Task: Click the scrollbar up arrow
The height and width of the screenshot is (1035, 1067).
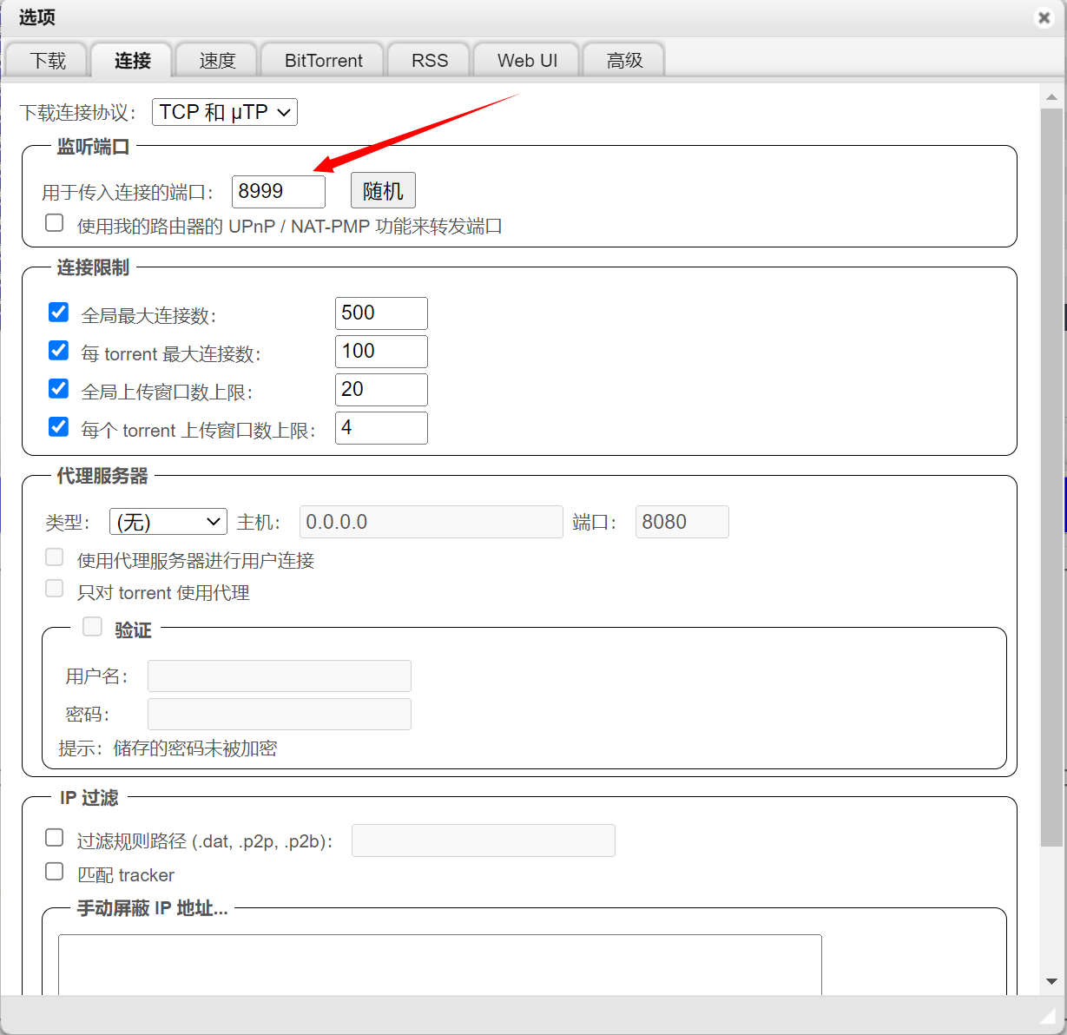Action: coord(1051,97)
